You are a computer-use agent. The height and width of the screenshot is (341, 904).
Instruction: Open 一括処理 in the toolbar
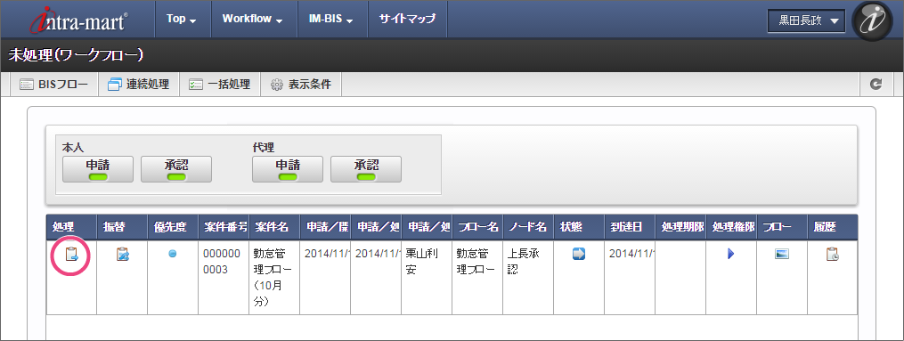[220, 85]
